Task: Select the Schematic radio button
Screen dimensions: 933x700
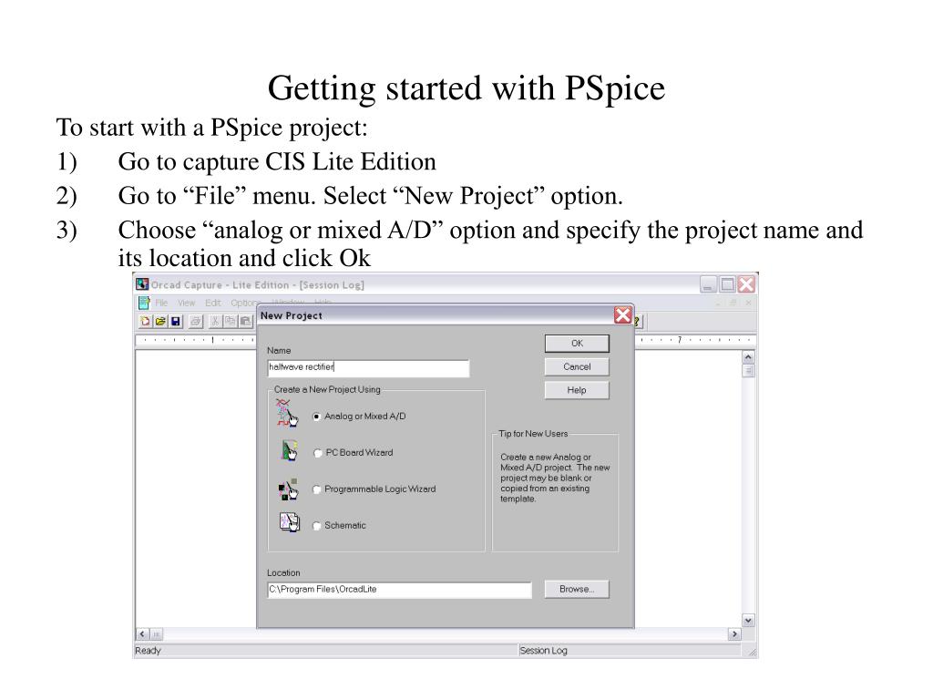Action: 316,526
